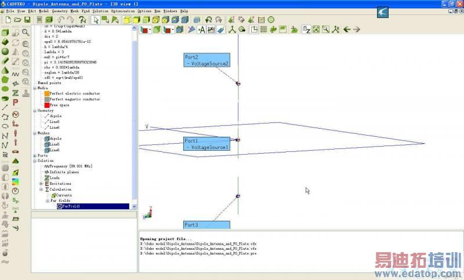The height and width of the screenshot is (280, 464).
Task: Select Line6 under Geometry
Action: [55, 128]
